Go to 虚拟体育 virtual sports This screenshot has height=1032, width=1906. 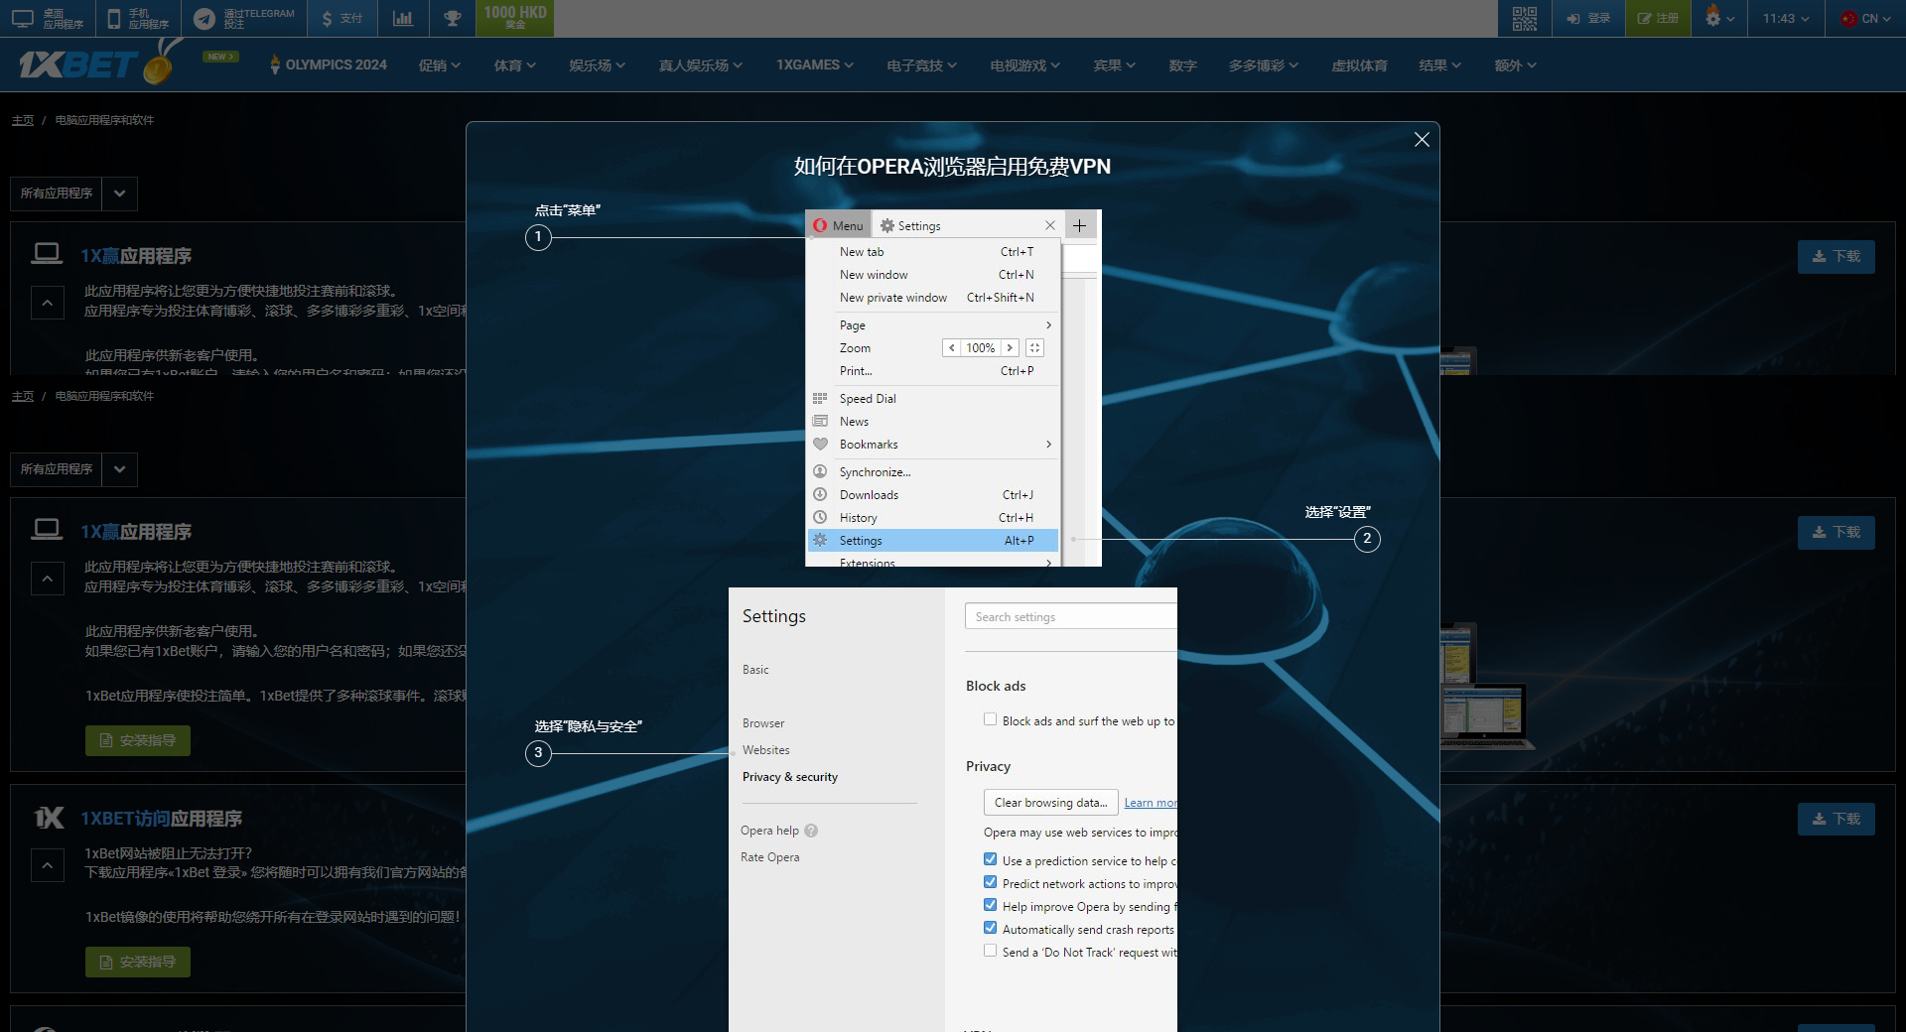(x=1359, y=65)
